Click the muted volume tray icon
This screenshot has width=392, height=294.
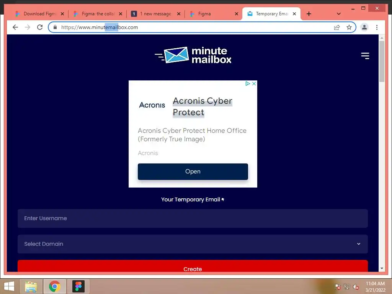point(356,286)
